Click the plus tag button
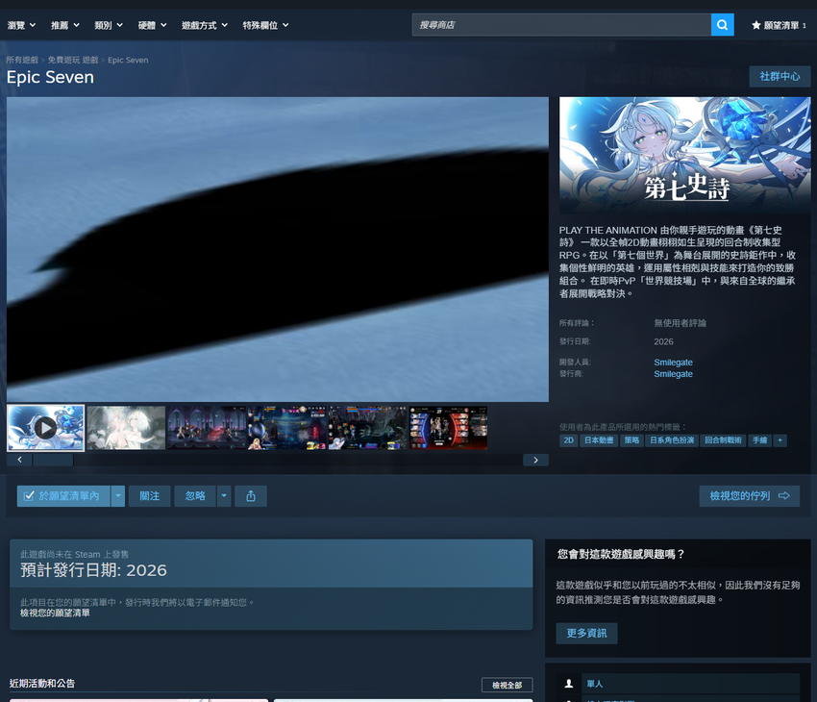817x702 pixels. [x=780, y=440]
